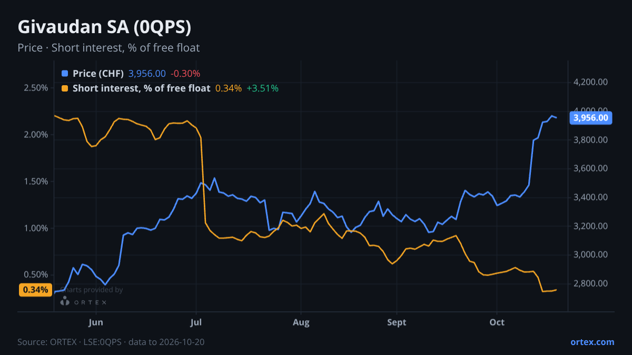Viewport: 632px width, 355px height.
Task: Click the Jul x-axis label
Action: coord(196,322)
